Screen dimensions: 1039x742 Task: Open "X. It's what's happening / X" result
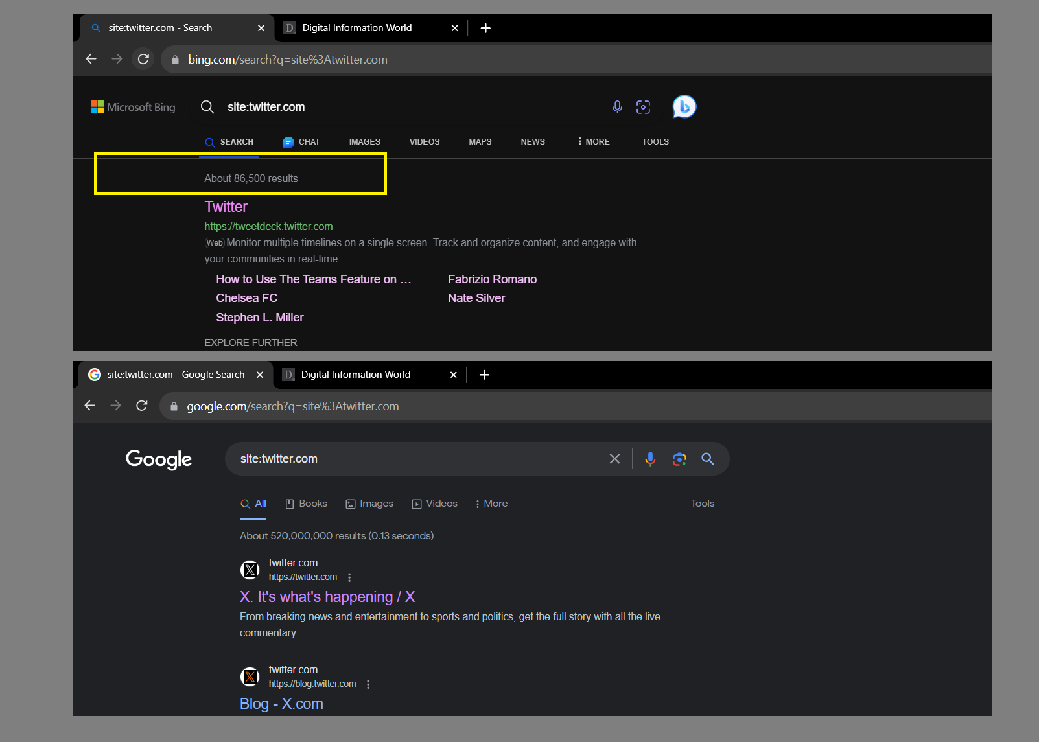[327, 597]
